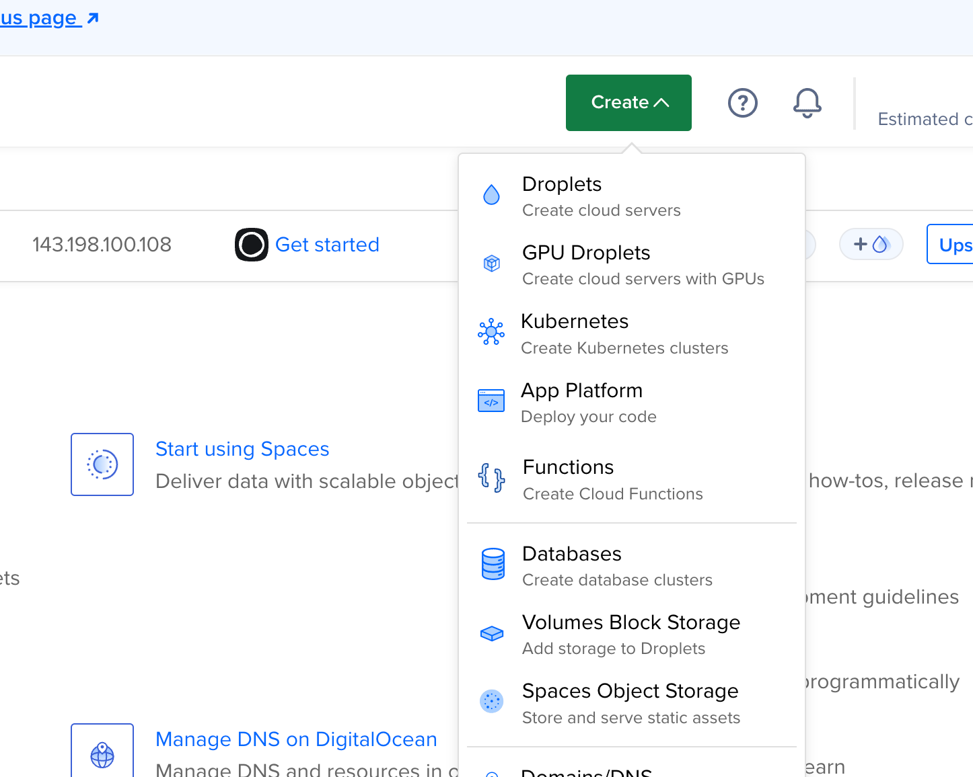Collapse the Create dropdown button
Image resolution: width=973 pixels, height=777 pixels.
click(x=628, y=103)
